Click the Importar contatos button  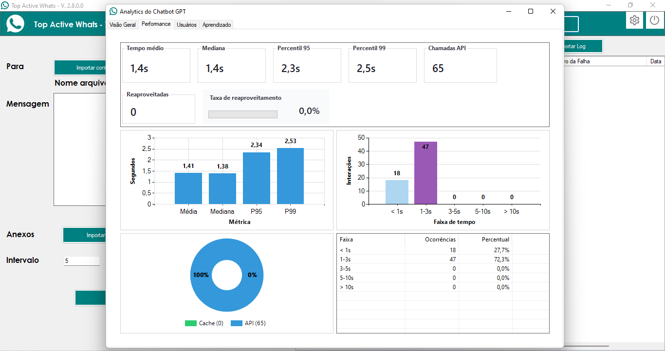point(80,68)
